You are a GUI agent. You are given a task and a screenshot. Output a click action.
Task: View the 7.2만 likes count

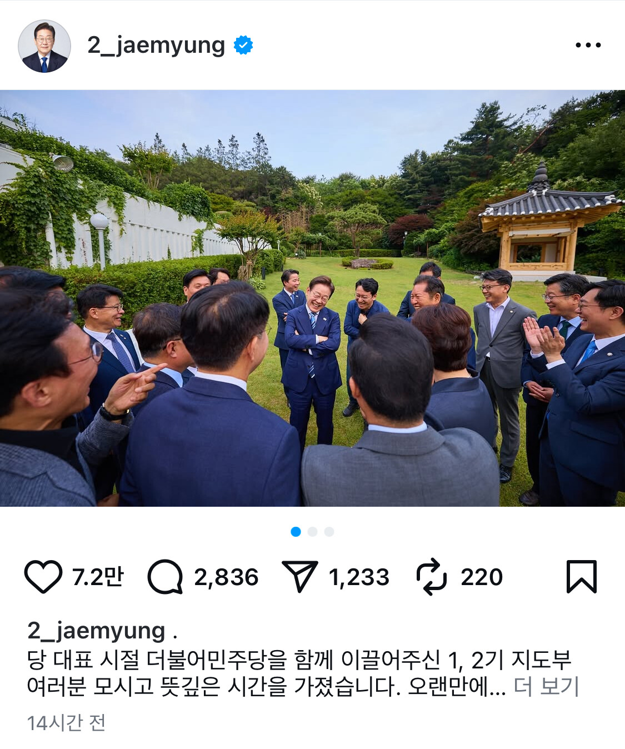[x=98, y=577]
